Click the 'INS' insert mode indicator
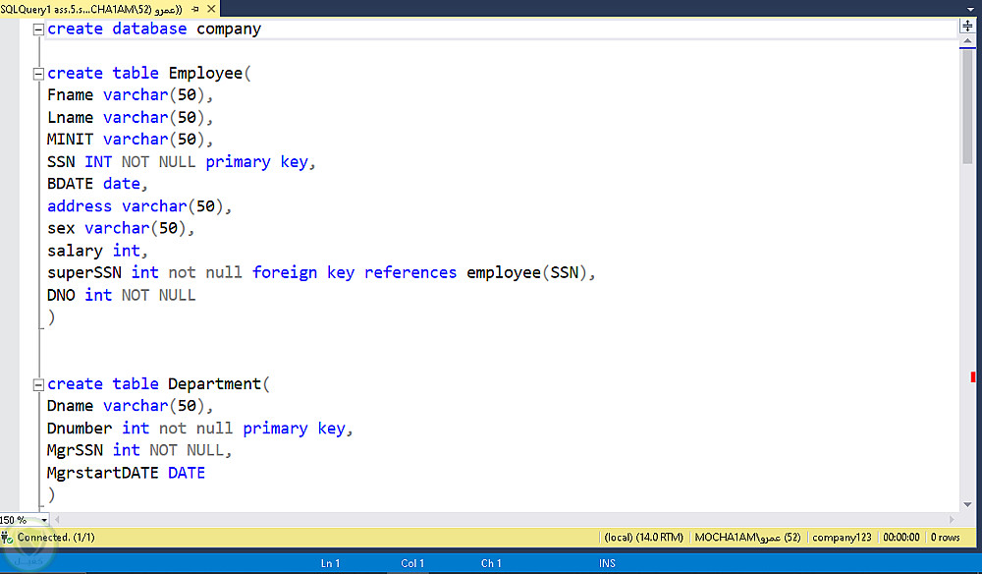The width and height of the screenshot is (982, 574). (x=607, y=563)
